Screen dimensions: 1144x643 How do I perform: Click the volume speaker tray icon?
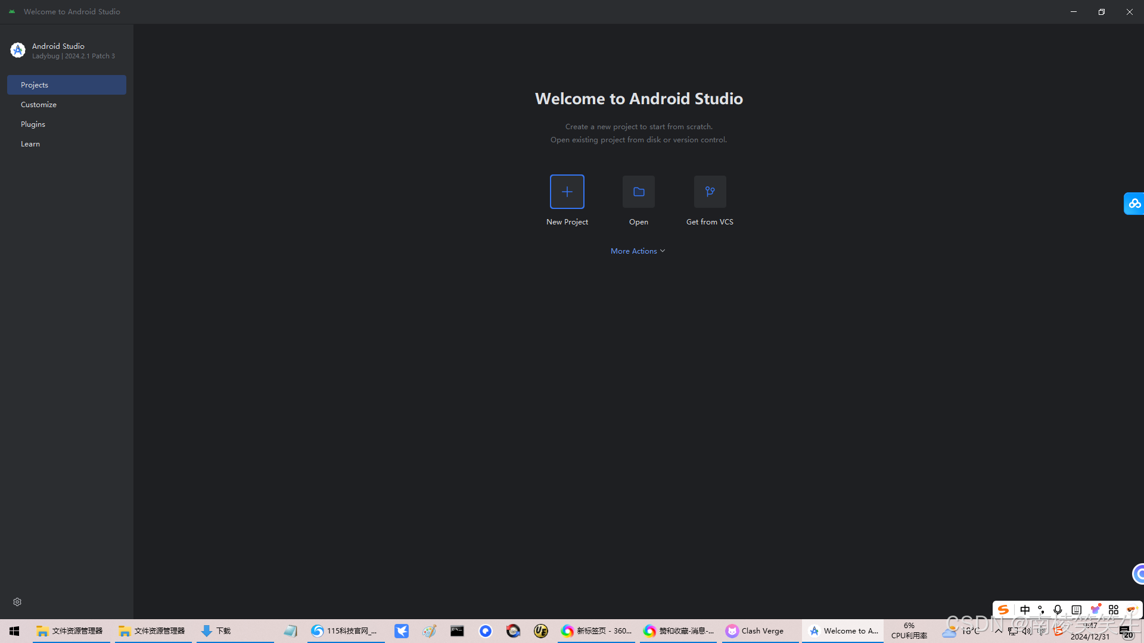(x=1027, y=630)
